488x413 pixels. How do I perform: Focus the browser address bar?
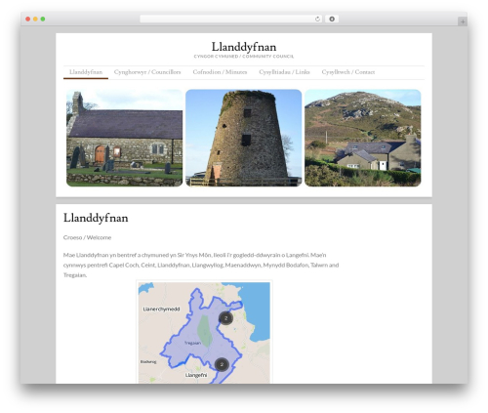tap(231, 19)
